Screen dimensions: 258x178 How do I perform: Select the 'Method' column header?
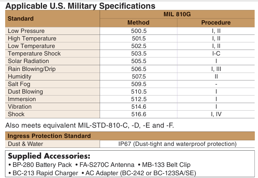click(x=138, y=23)
